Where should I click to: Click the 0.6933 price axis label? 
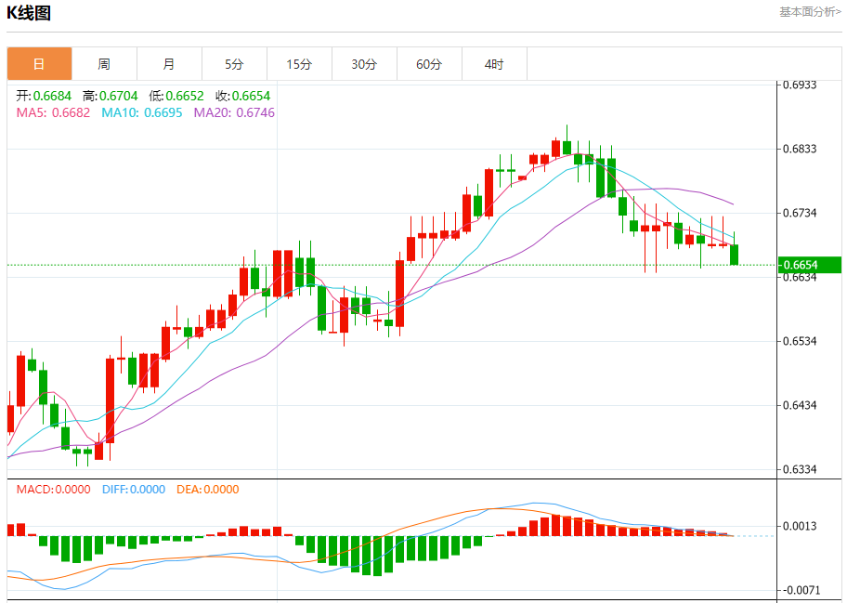[799, 85]
